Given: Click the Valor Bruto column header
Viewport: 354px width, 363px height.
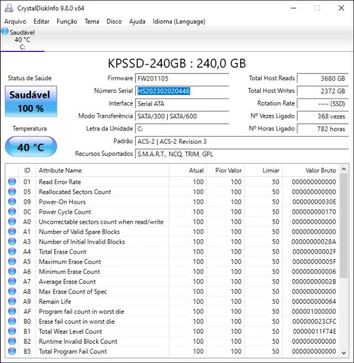Looking at the screenshot, I should click(311, 171).
